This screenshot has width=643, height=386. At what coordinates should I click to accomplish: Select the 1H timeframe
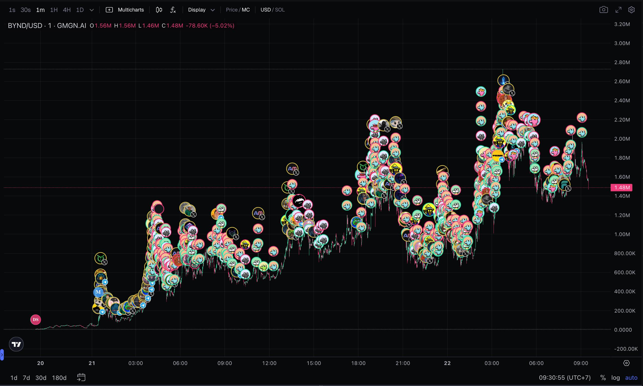click(54, 10)
